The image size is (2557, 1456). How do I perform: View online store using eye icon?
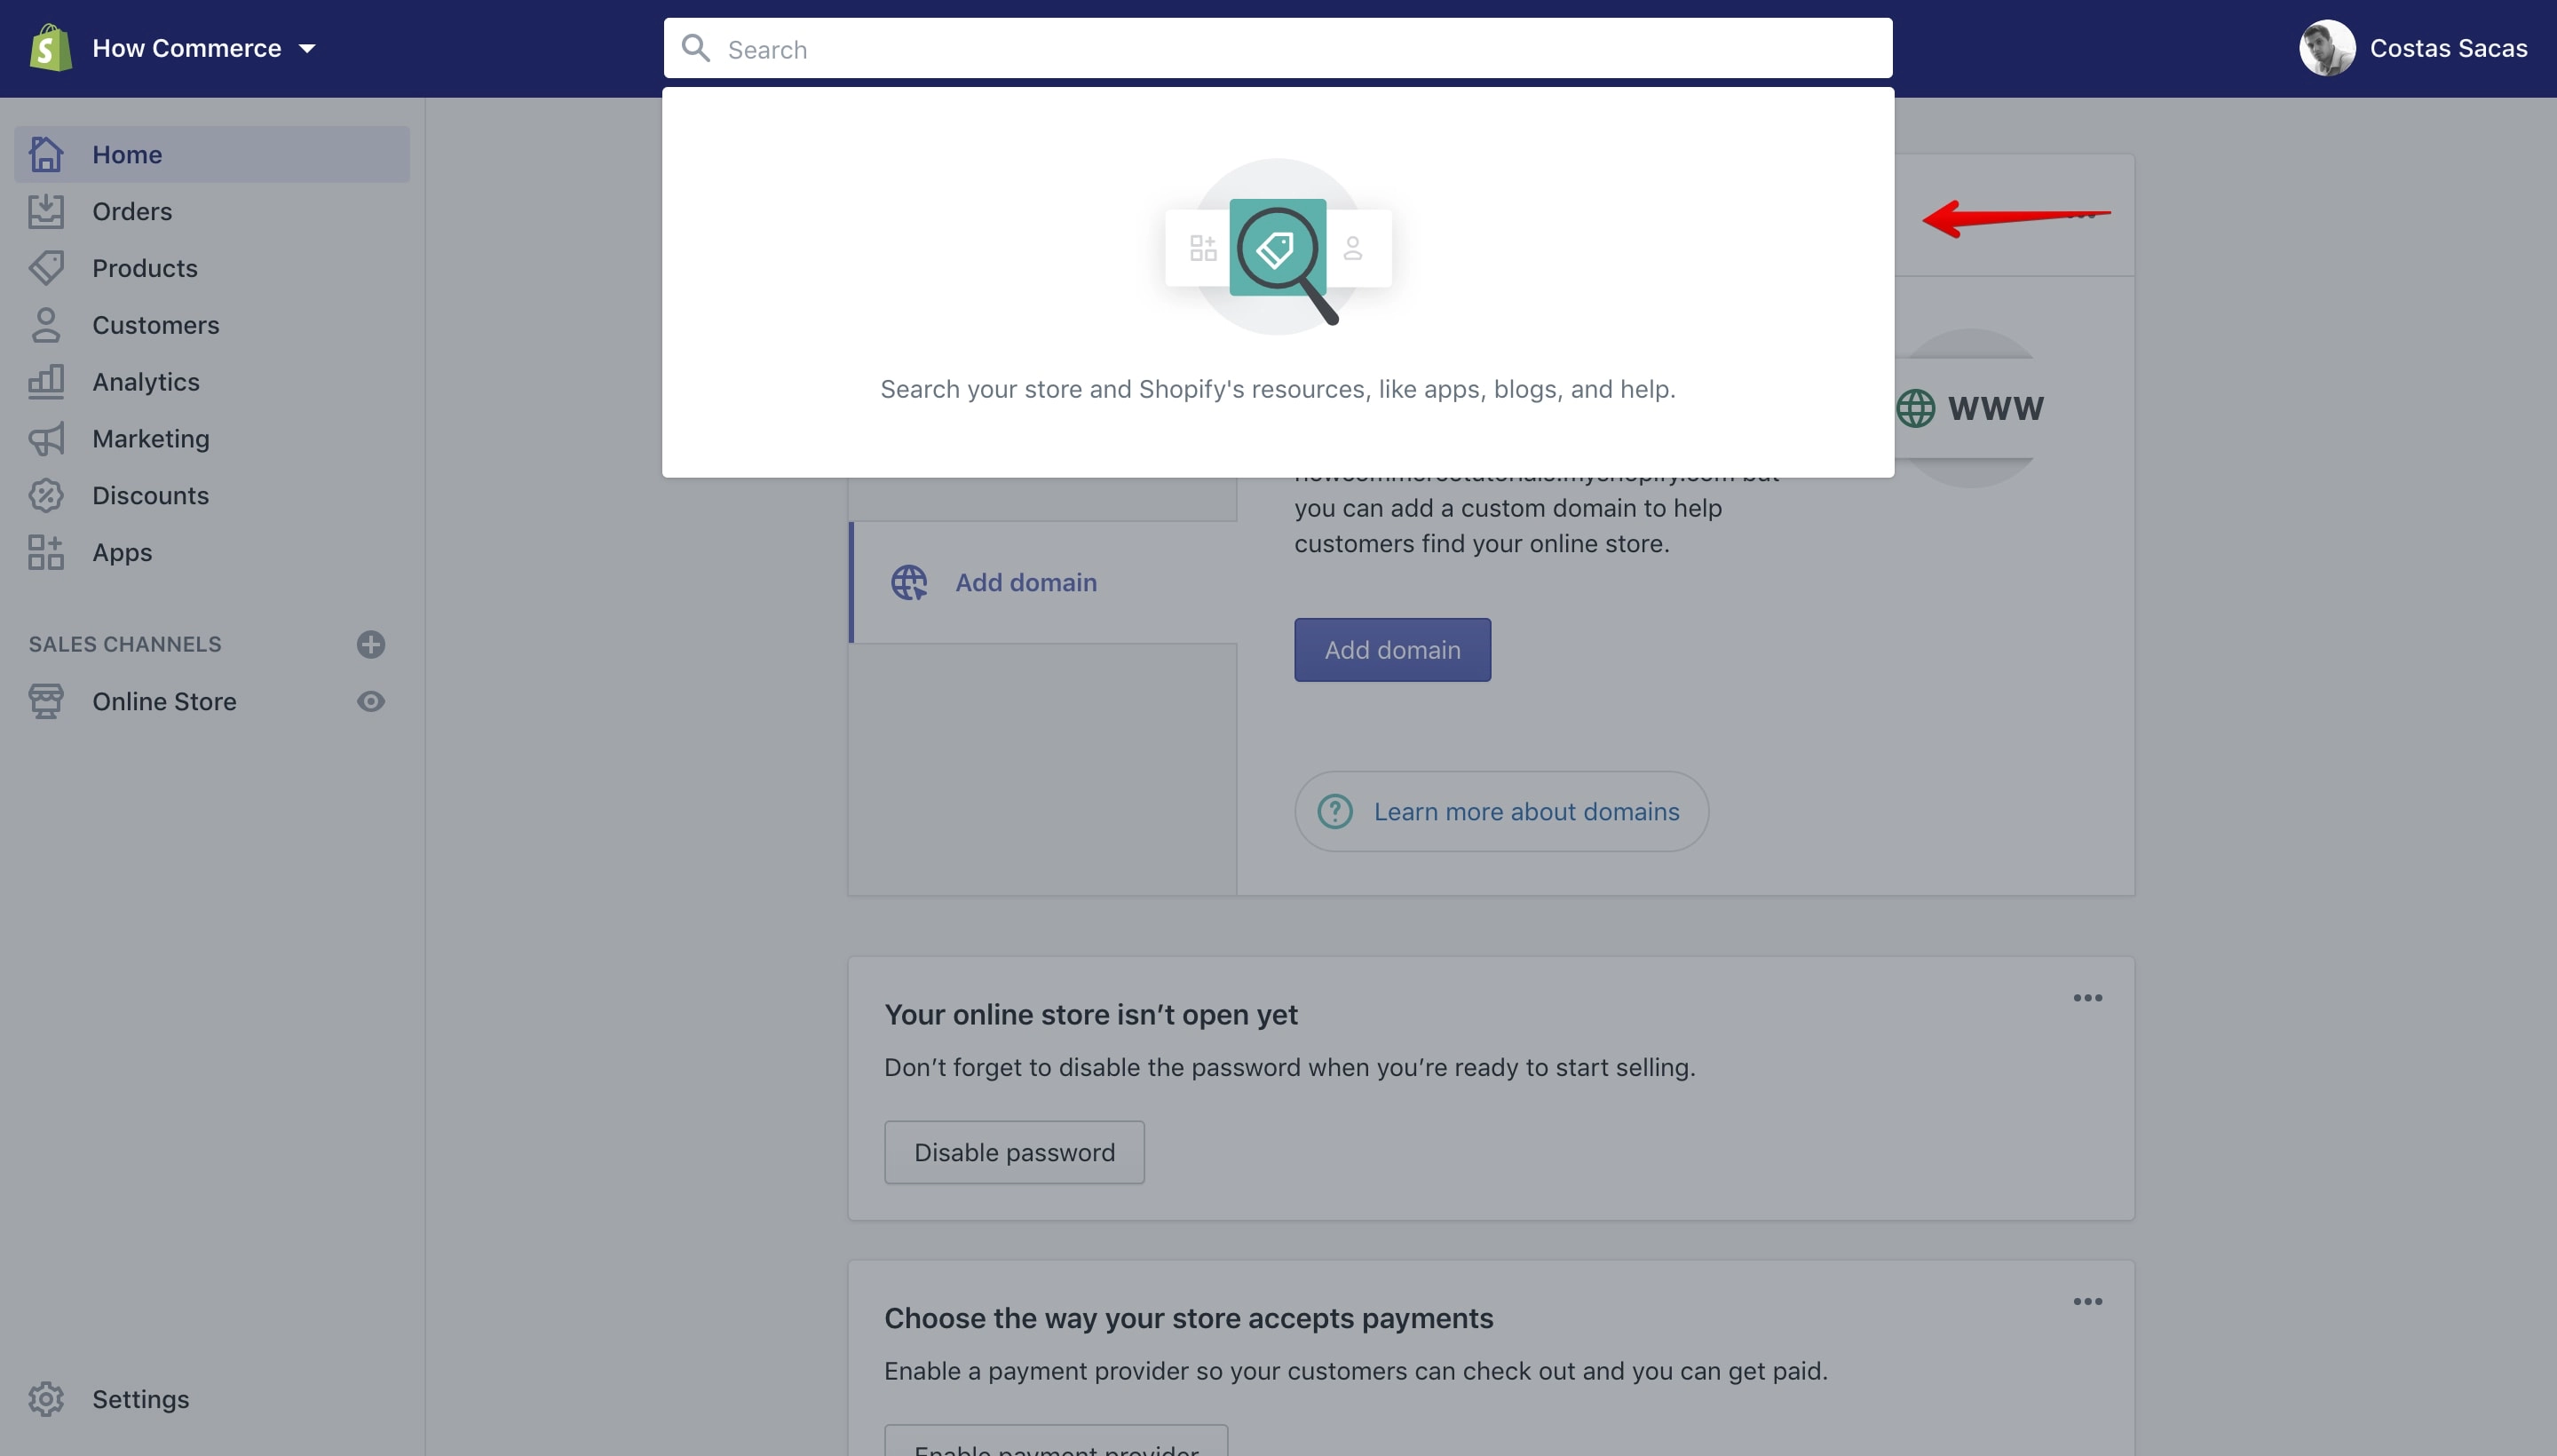click(x=371, y=701)
